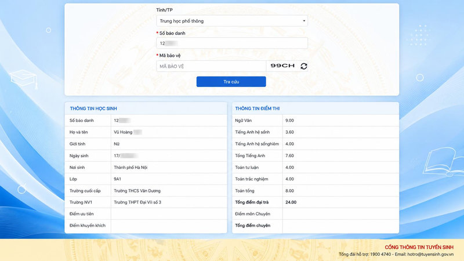Select the CỔNG THÔNG TIN TUYỂN SINH footer title
This screenshot has width=464, height=261.
click(419, 247)
